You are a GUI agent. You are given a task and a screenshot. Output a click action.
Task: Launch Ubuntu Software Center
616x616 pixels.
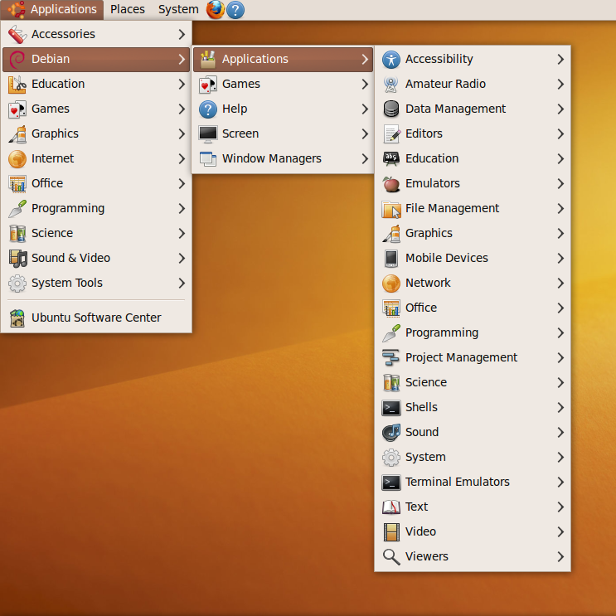tap(96, 318)
